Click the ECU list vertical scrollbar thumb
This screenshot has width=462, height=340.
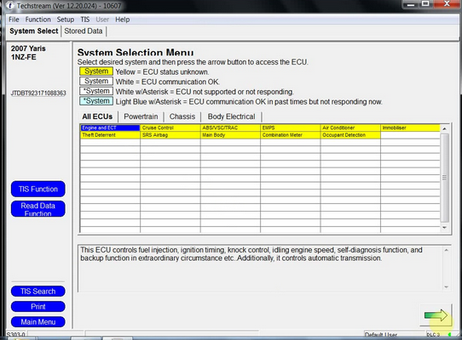pos(444,178)
